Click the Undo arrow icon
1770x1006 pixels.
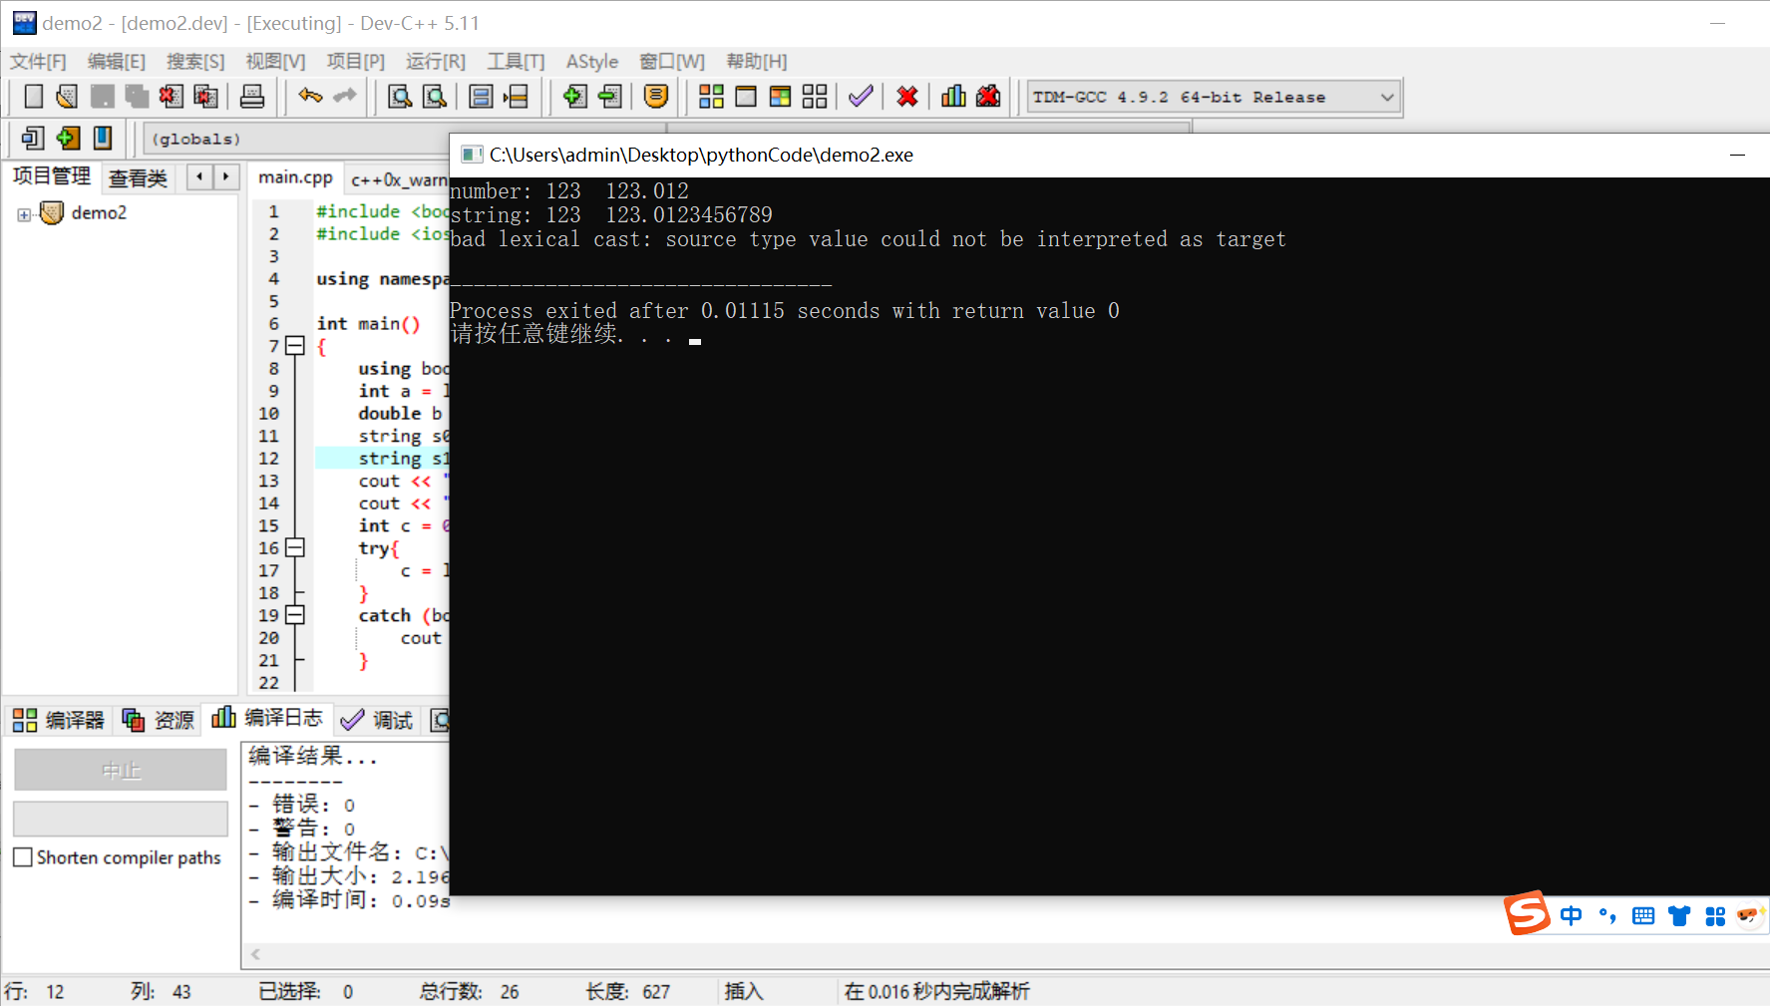click(x=309, y=96)
